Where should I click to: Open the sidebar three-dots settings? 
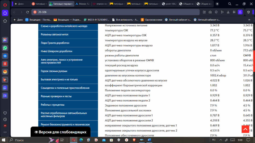[x=5, y=132]
